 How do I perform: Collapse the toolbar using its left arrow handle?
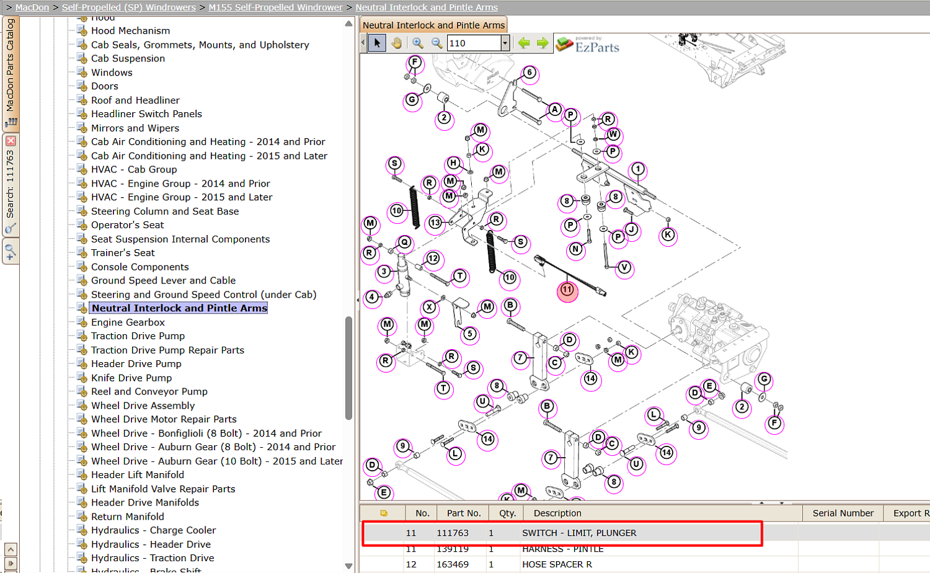point(363,43)
